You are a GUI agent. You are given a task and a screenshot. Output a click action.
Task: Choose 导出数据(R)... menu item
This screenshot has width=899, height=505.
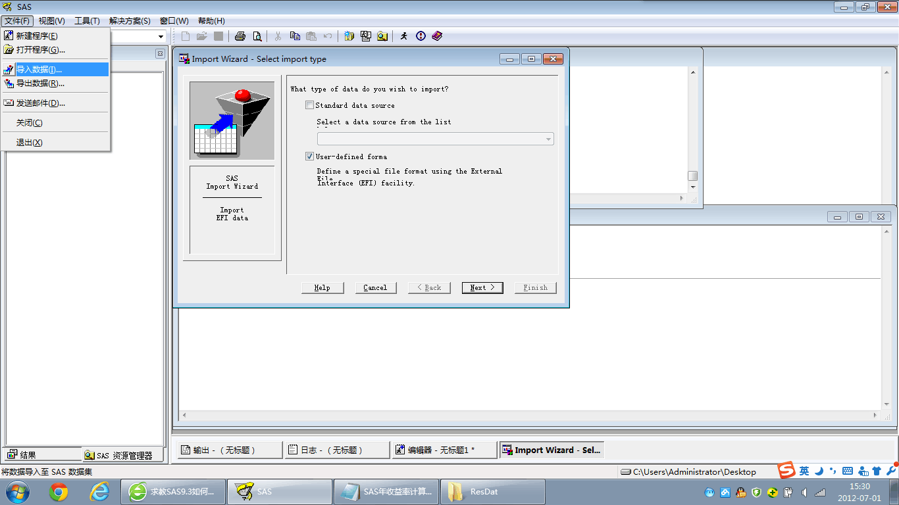point(56,84)
